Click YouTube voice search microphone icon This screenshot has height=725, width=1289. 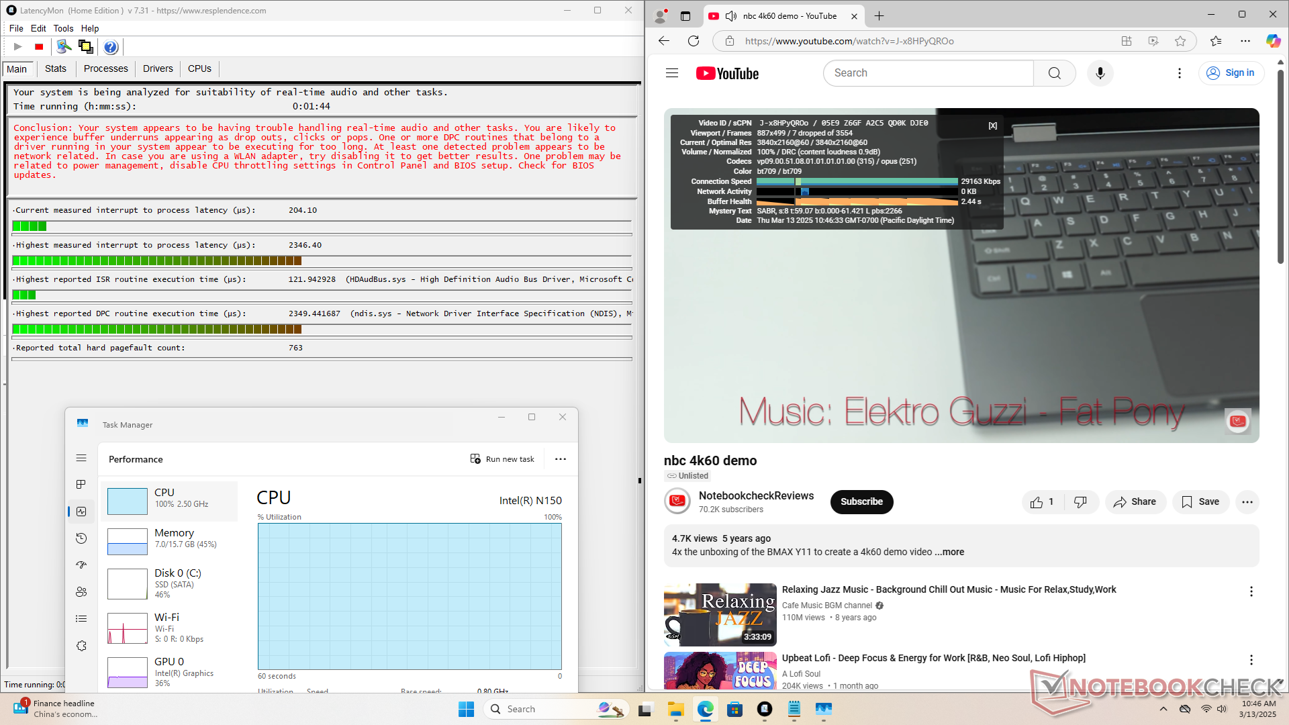tap(1100, 73)
